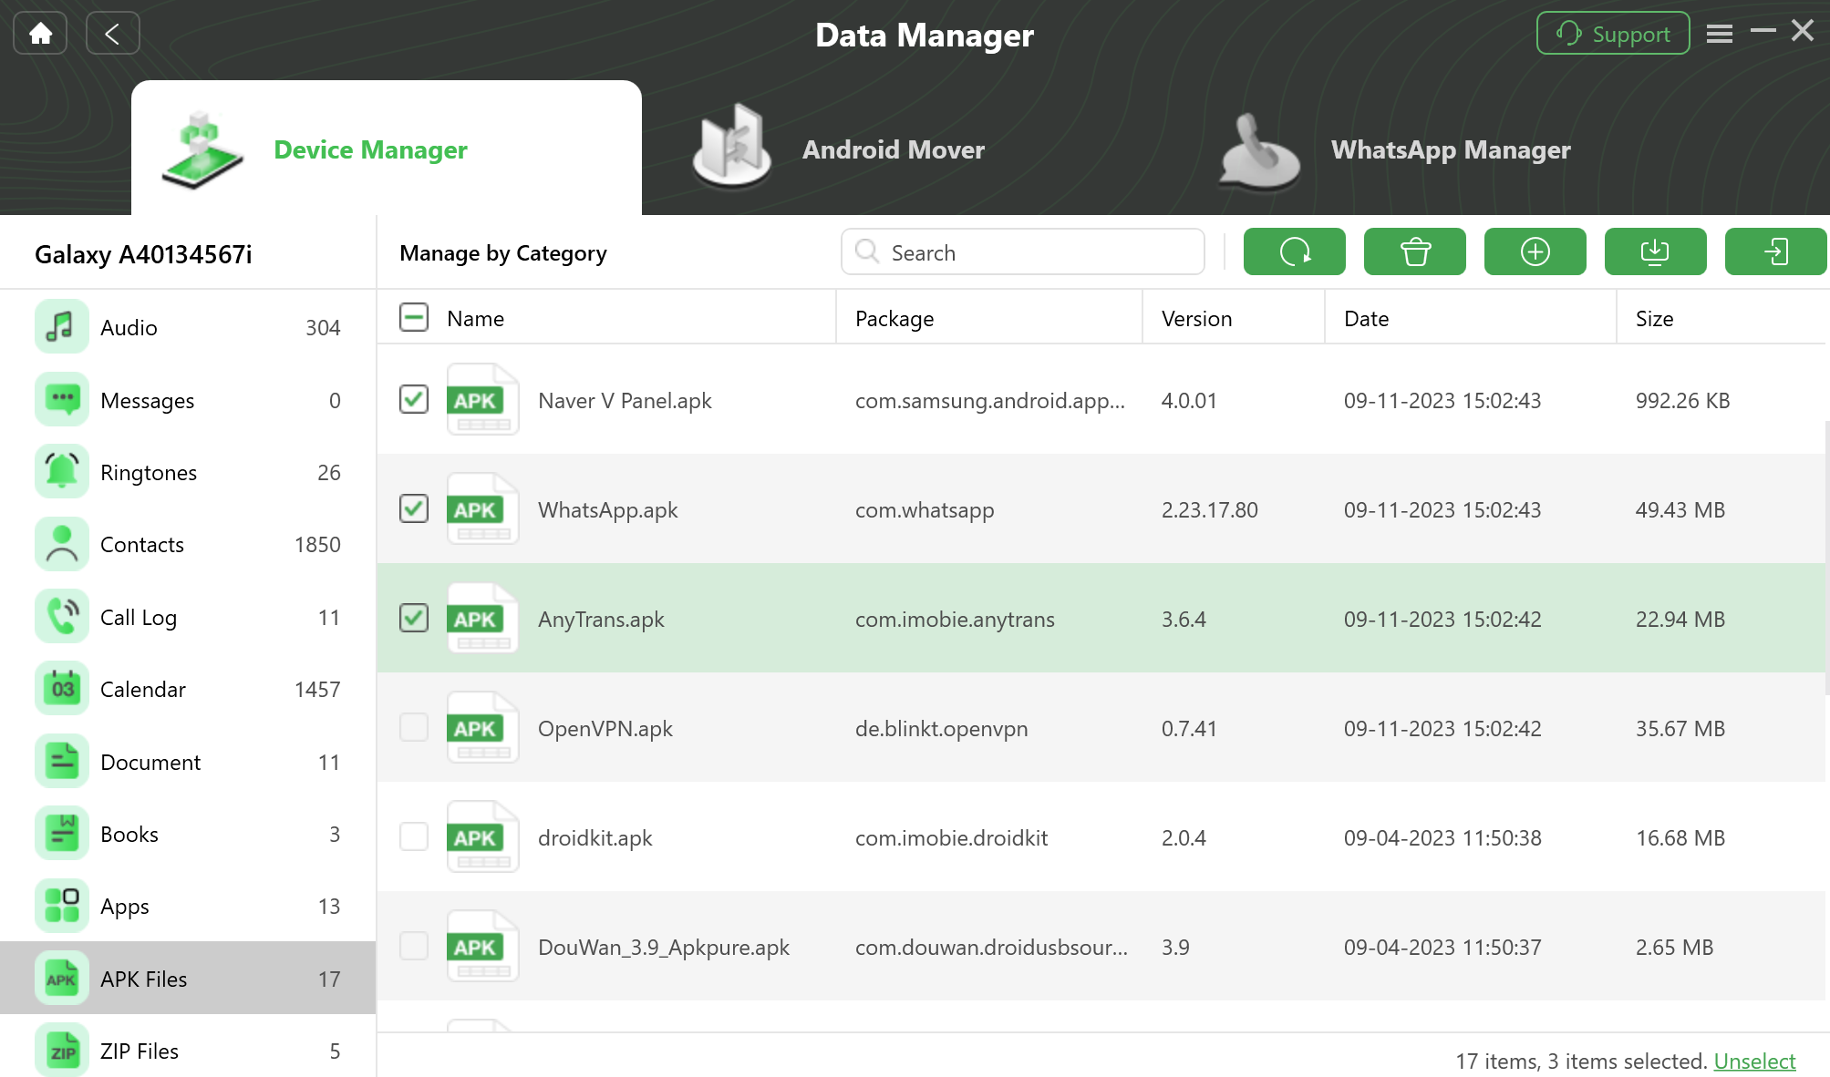This screenshot has width=1830, height=1077.
Task: Click the delete/trash icon in toolbar
Action: pyautogui.click(x=1414, y=251)
